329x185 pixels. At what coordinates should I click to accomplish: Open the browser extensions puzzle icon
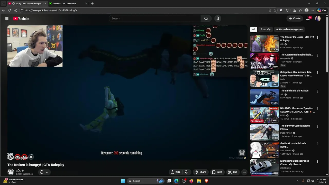tap(287, 10)
